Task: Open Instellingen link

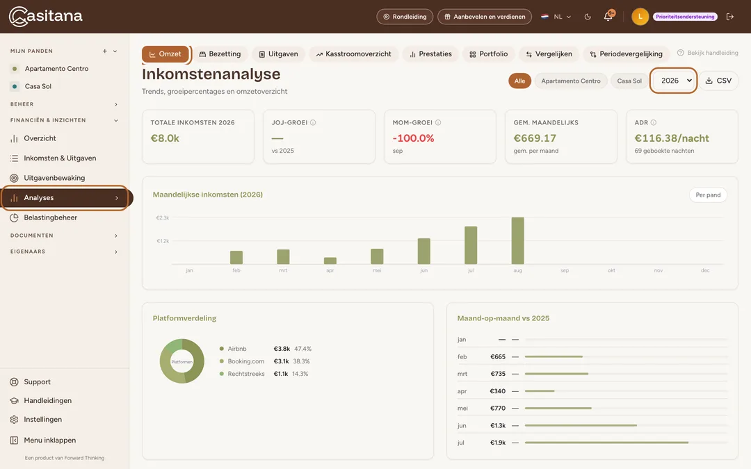Action: pos(42,419)
